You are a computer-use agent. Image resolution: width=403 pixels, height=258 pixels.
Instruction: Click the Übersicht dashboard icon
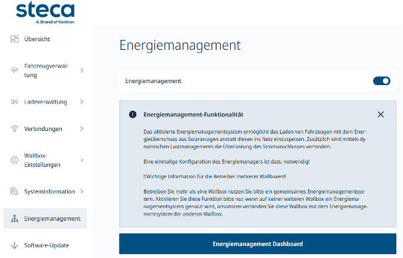(15, 39)
